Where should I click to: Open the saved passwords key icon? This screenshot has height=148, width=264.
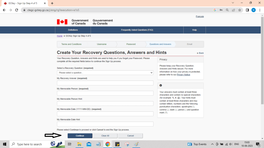pyautogui.click(x=221, y=10)
